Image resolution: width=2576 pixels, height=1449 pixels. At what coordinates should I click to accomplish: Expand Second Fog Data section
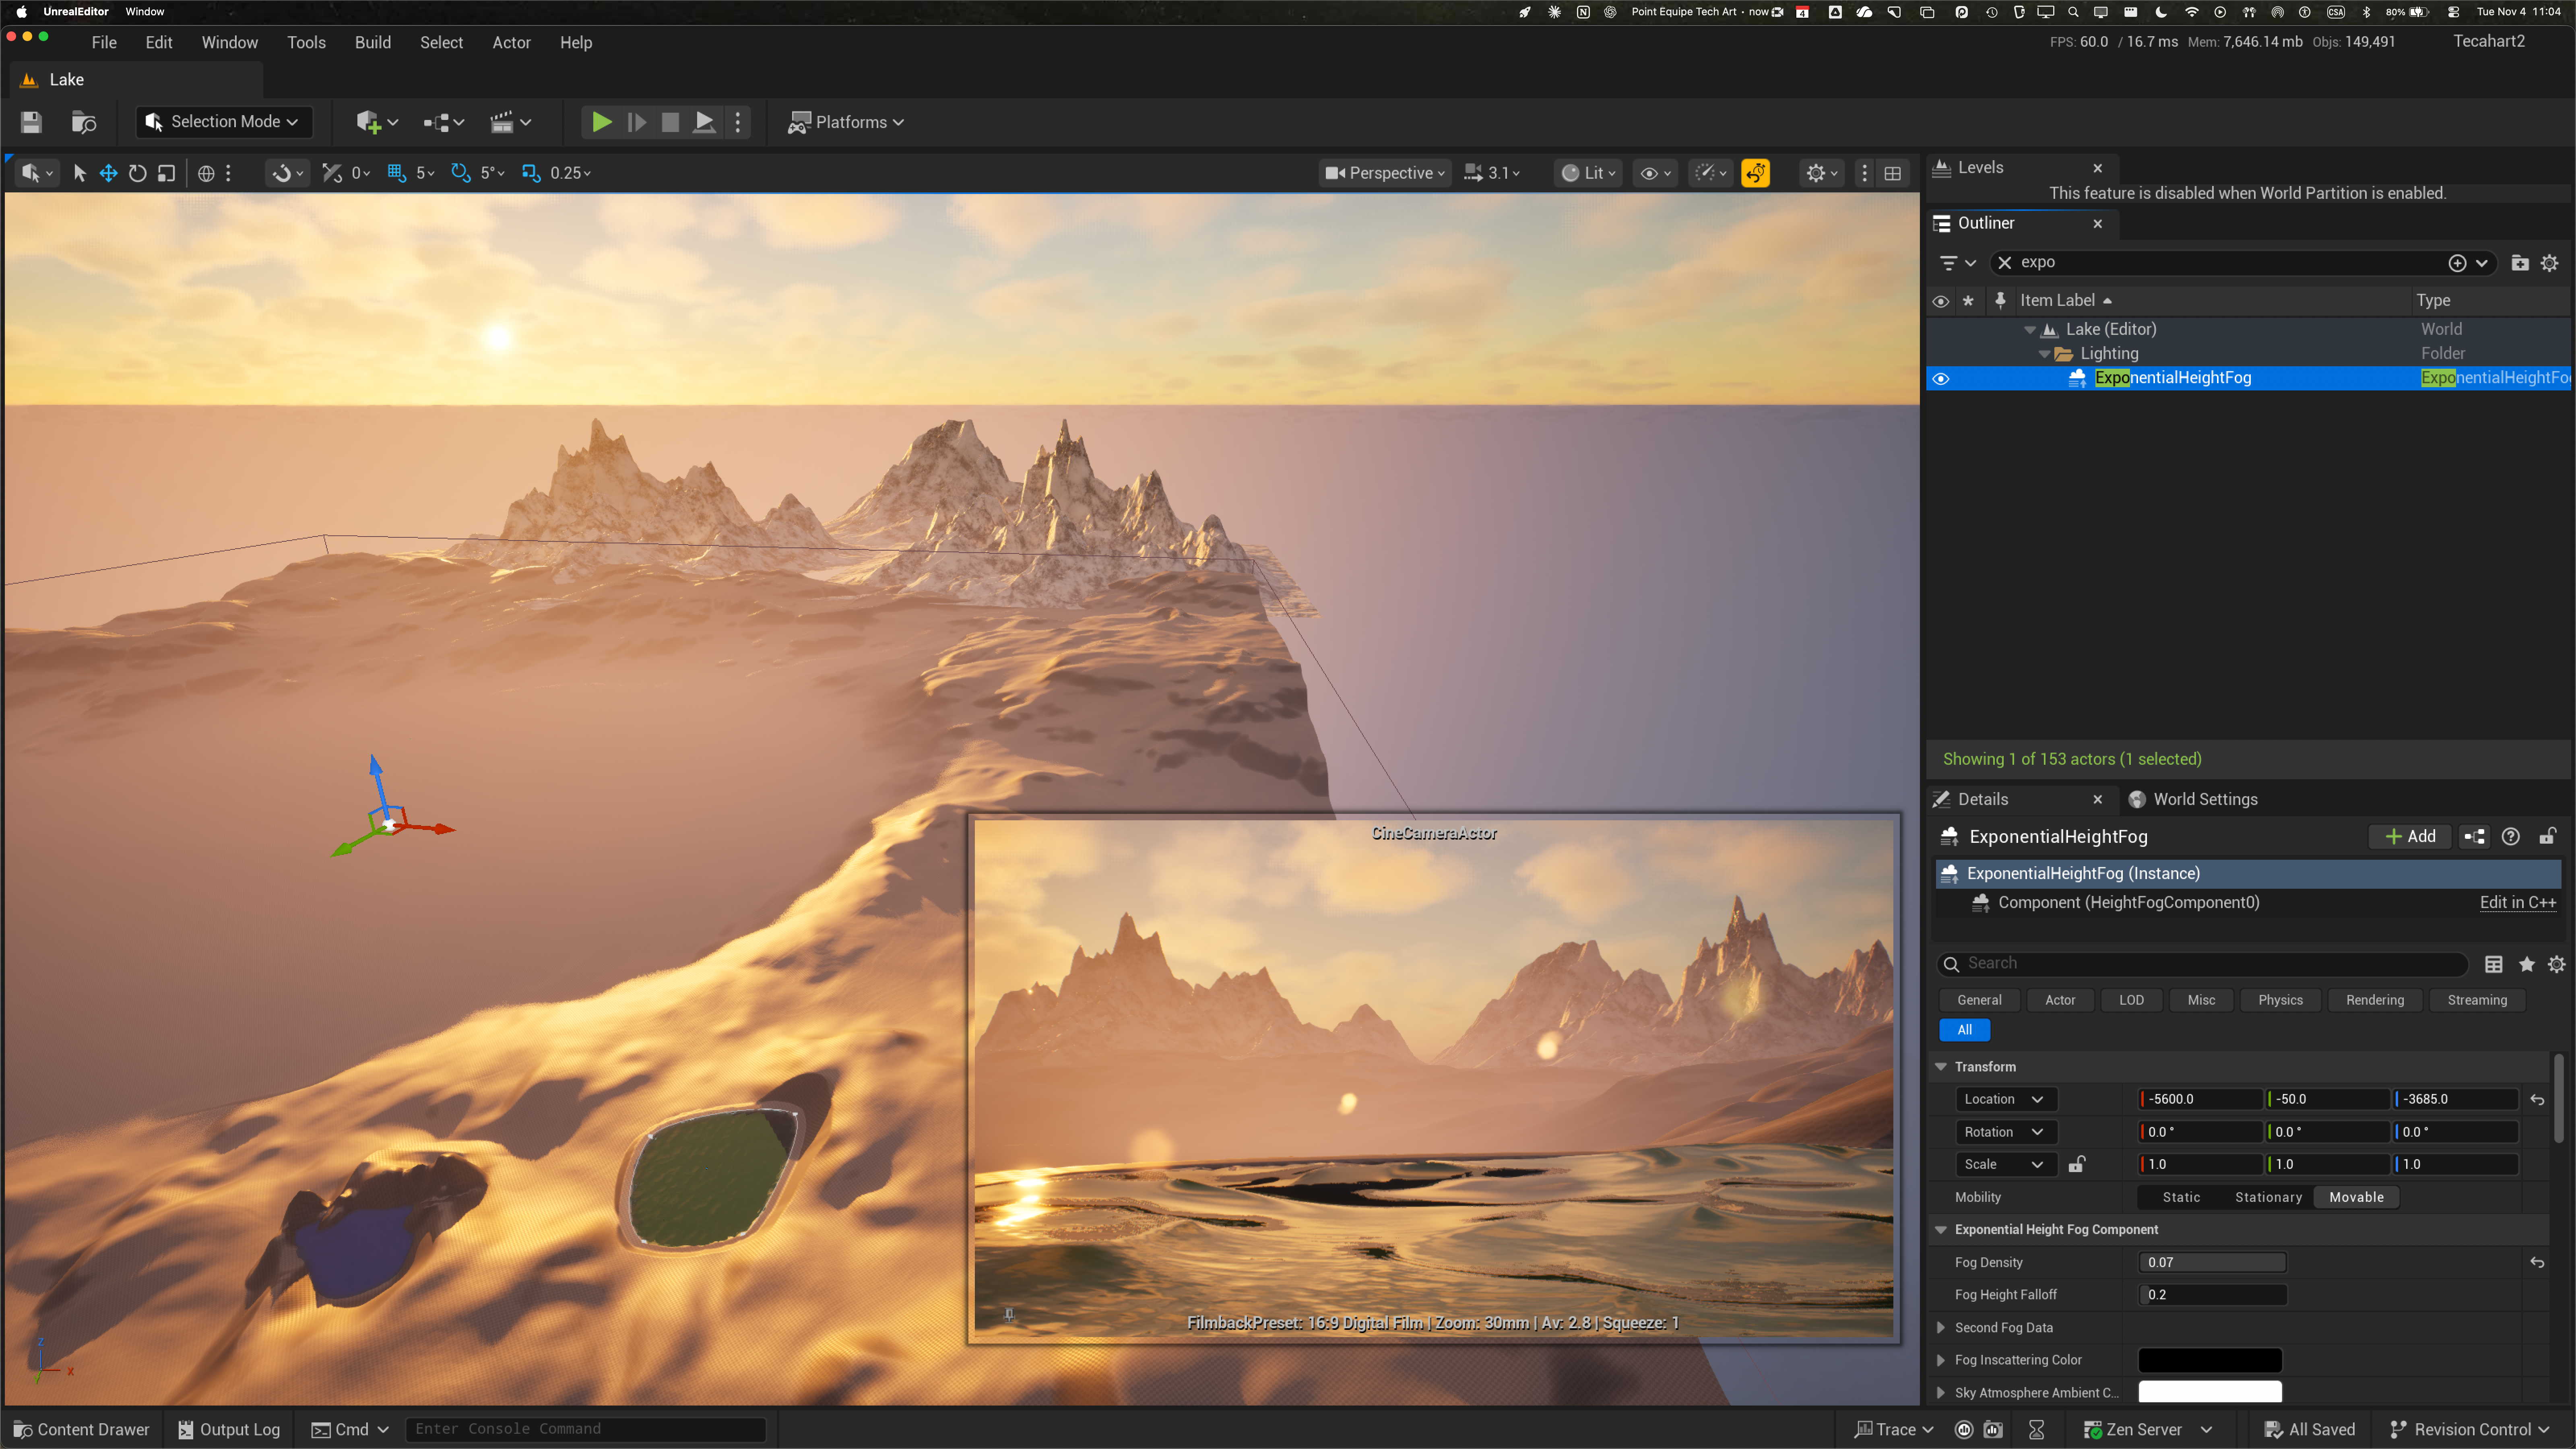tap(1941, 1328)
